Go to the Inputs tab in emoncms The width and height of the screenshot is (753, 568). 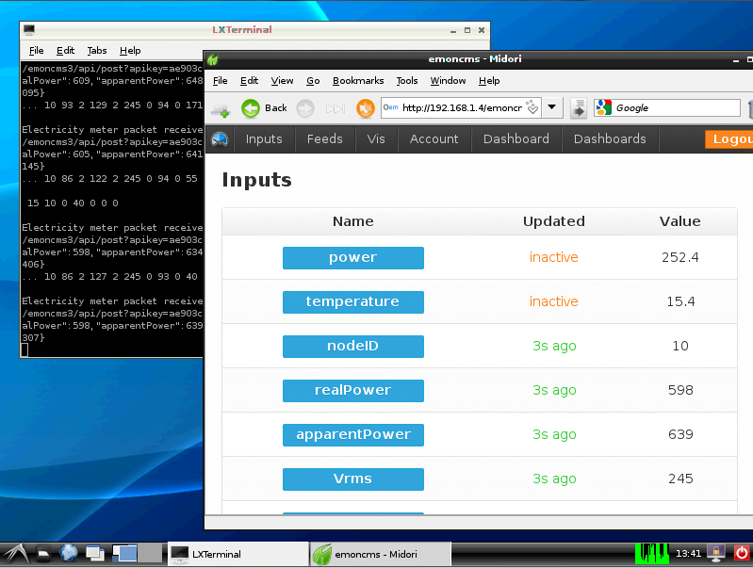pyautogui.click(x=264, y=139)
